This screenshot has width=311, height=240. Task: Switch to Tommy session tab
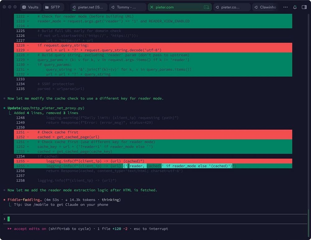pyautogui.click(x=127, y=7)
